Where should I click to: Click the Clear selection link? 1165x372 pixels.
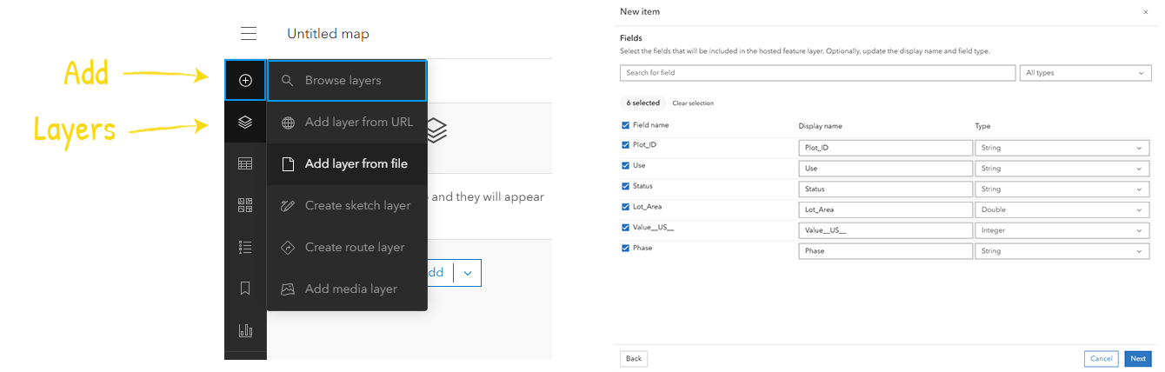[693, 103]
